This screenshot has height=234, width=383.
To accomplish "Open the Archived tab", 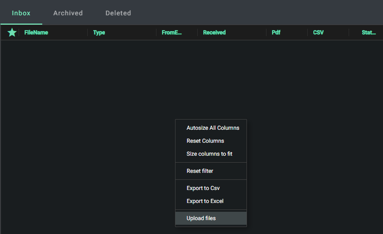I will click(68, 13).
